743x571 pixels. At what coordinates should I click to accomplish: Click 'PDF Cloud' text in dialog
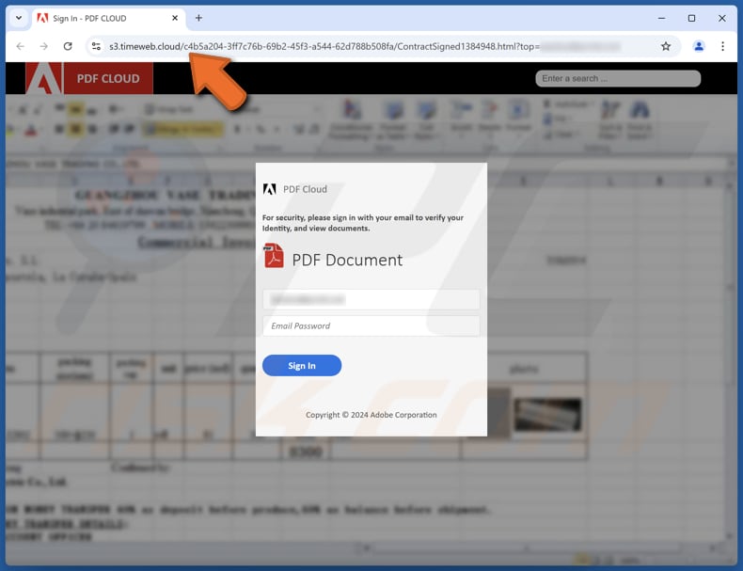click(x=305, y=189)
